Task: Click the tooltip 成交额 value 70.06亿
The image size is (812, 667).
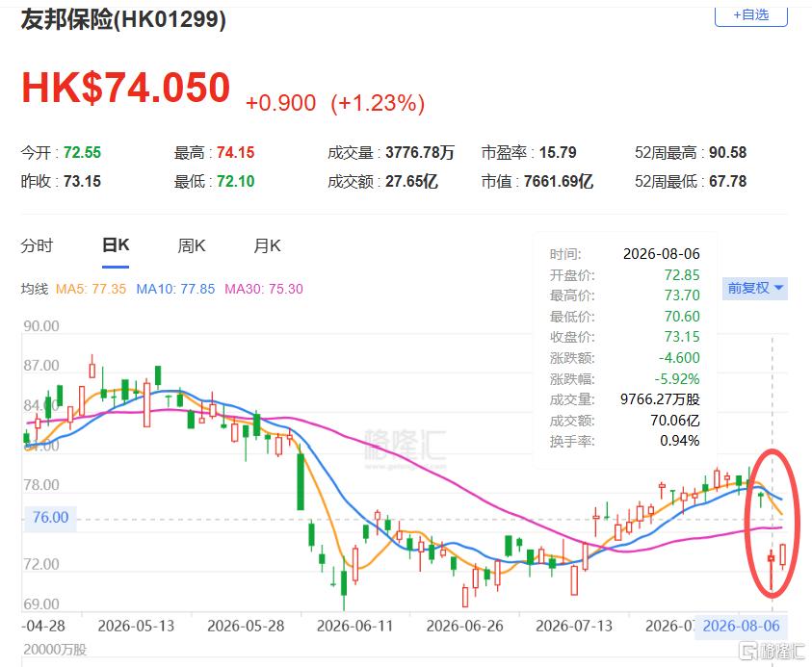Action: click(x=675, y=421)
